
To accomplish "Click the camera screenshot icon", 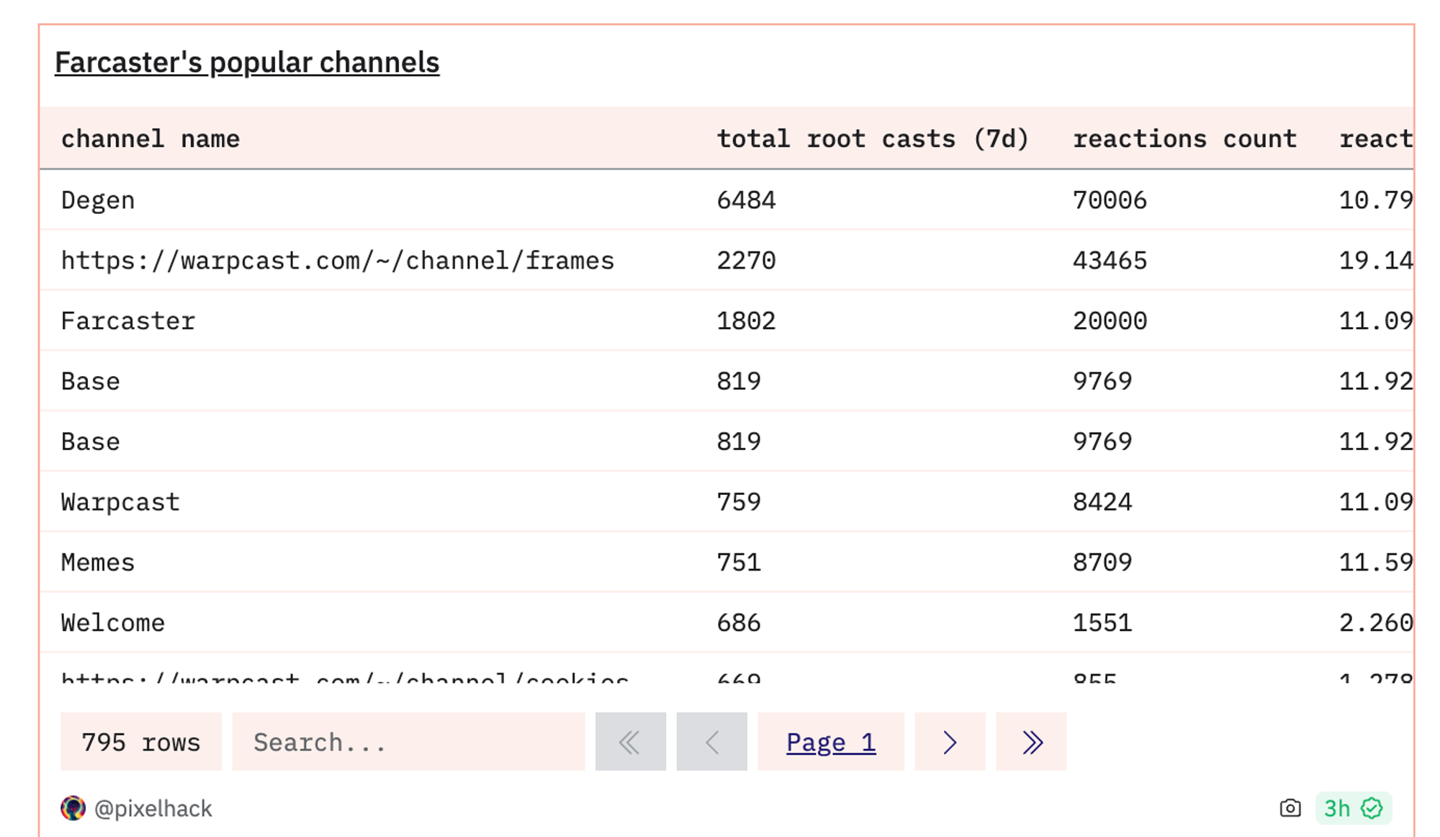I will pos(1290,808).
